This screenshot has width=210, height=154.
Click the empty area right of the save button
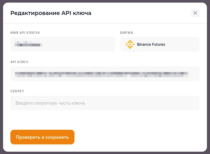[x=137, y=137]
